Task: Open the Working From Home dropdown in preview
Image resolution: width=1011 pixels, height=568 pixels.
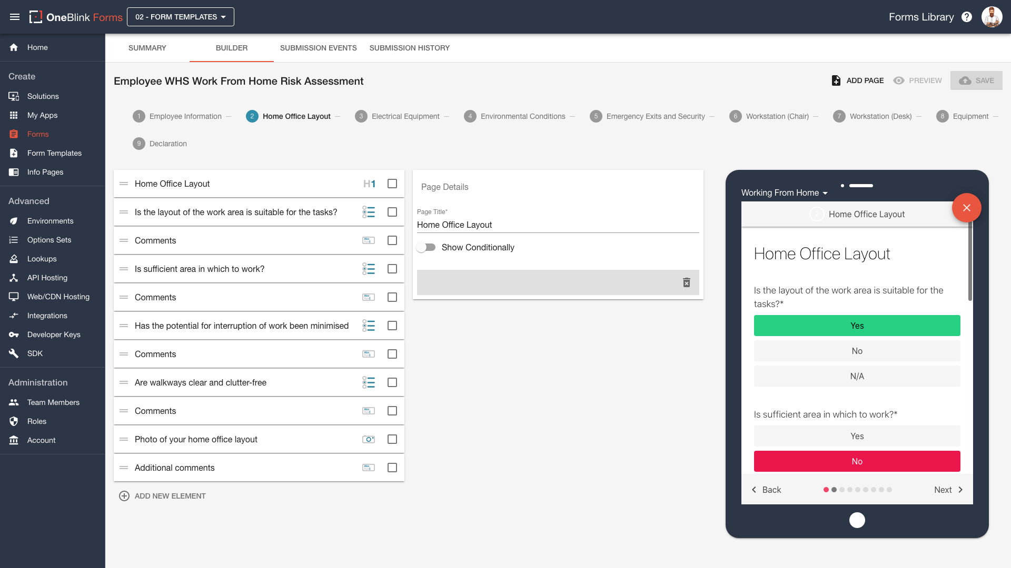Action: pyautogui.click(x=784, y=192)
